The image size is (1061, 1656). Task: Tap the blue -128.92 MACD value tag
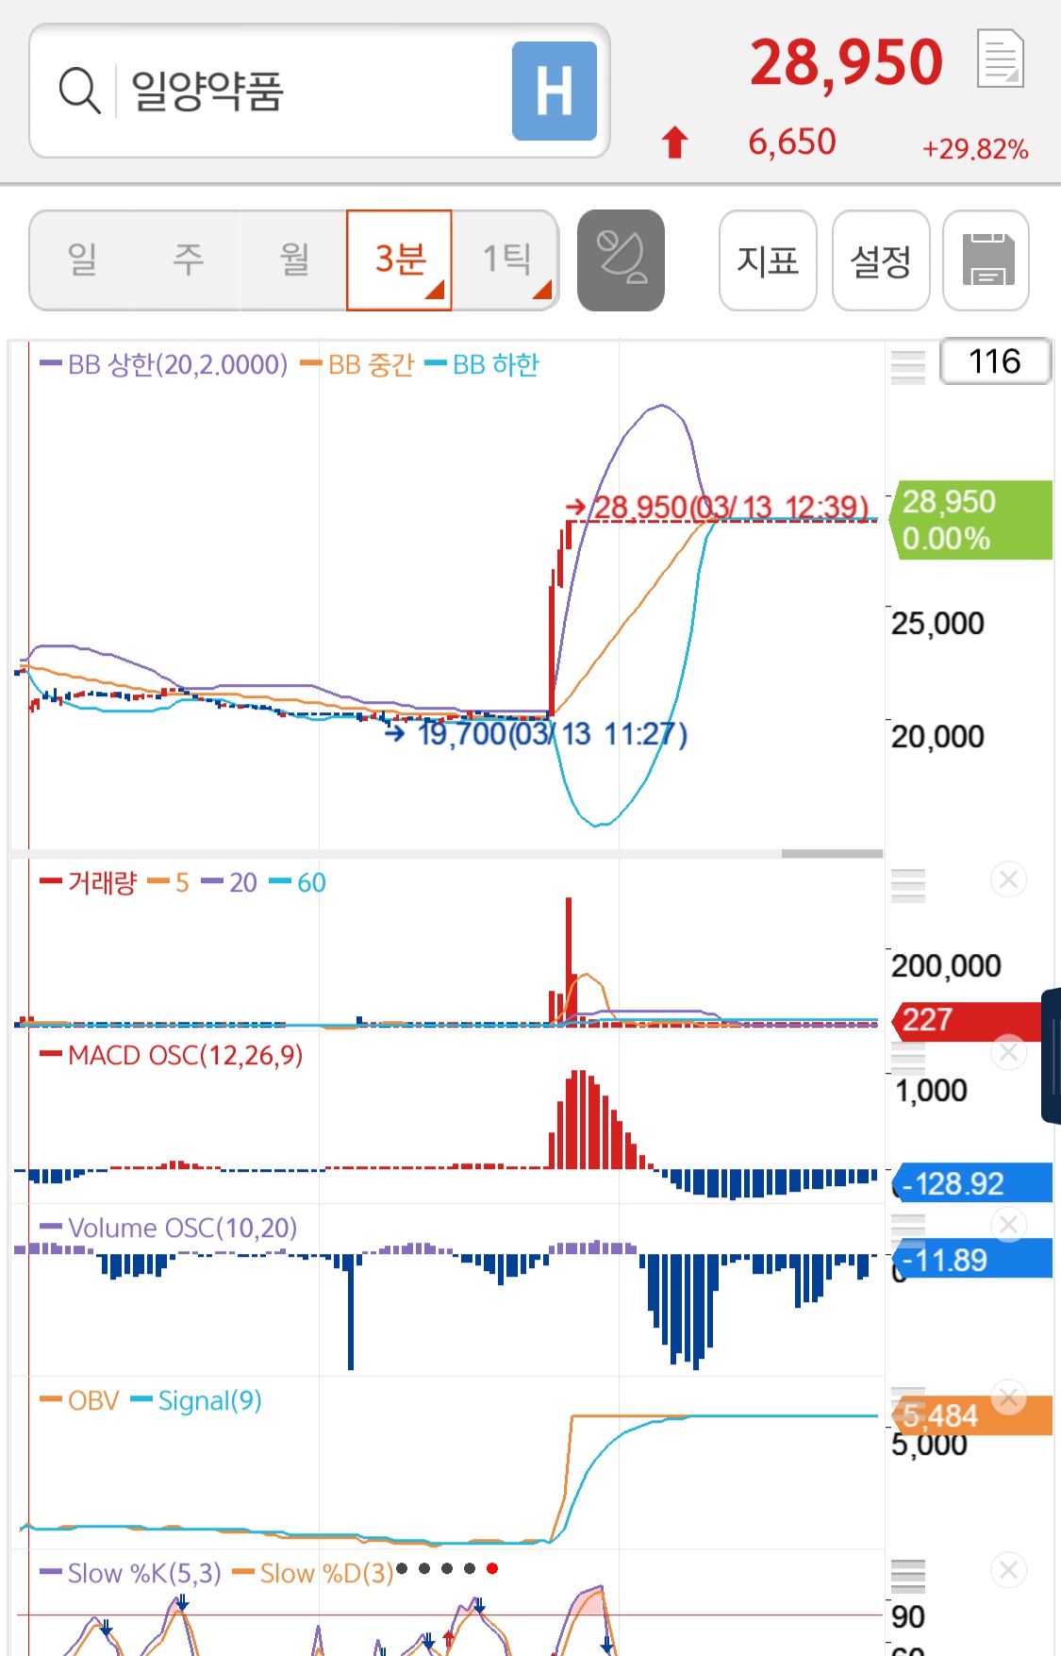pyautogui.click(x=971, y=1183)
